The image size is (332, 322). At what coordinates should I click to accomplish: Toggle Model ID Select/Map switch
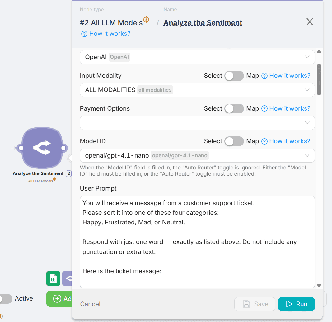[x=234, y=141]
